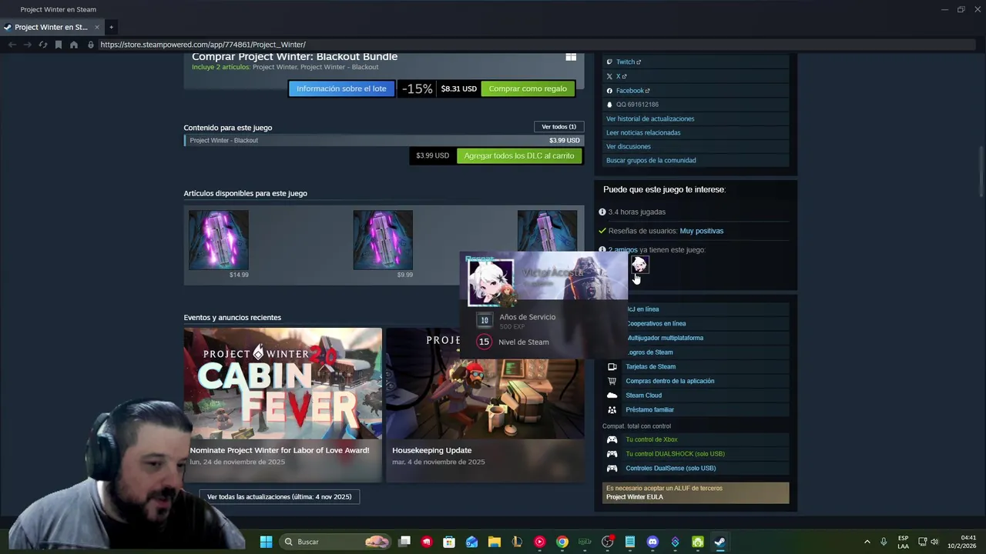The width and height of the screenshot is (986, 554).
Task: Click the volume icon in system tray
Action: [x=934, y=542]
